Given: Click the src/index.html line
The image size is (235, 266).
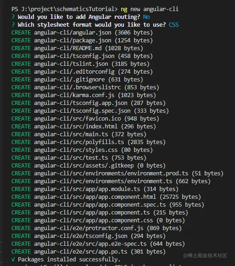Looking at the screenshot, I should click(x=84, y=126).
